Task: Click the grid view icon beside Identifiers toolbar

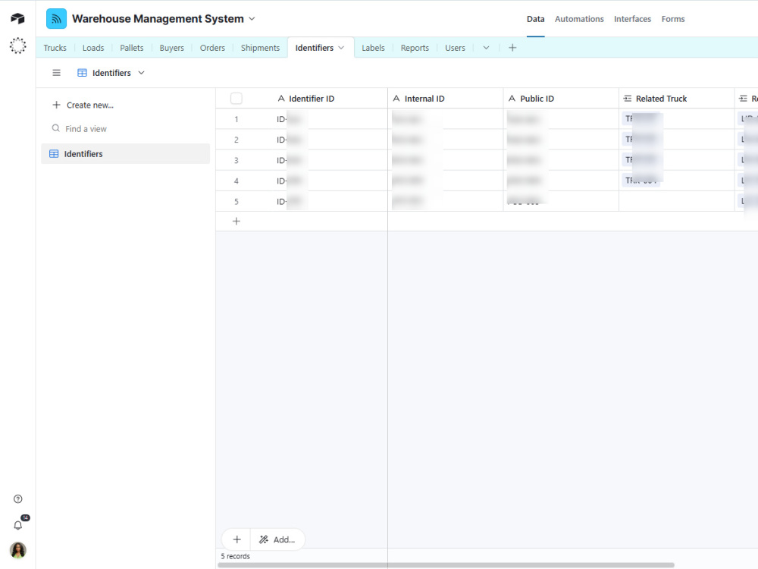Action: (82, 73)
